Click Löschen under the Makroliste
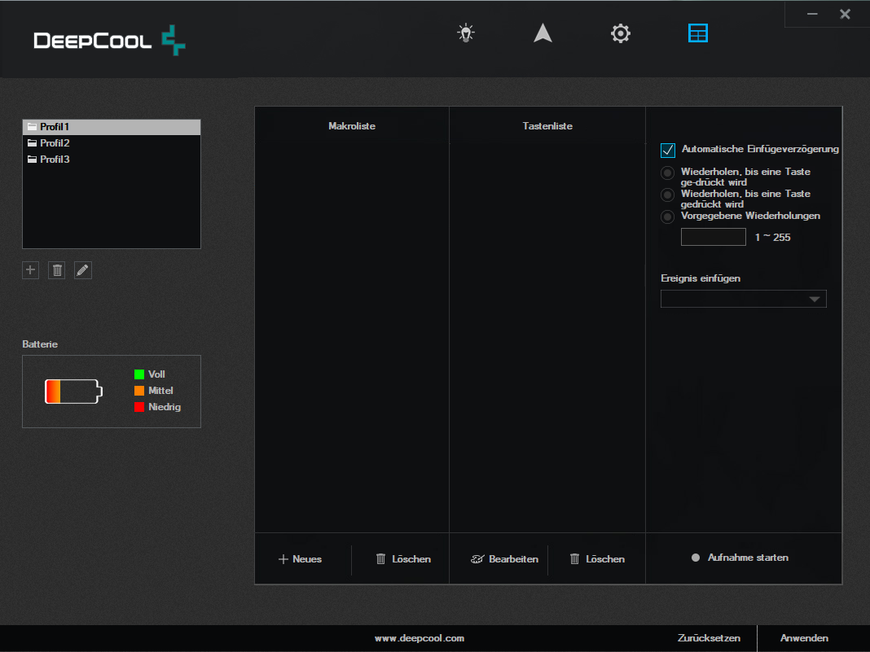This screenshot has height=652, width=870. pyautogui.click(x=403, y=559)
